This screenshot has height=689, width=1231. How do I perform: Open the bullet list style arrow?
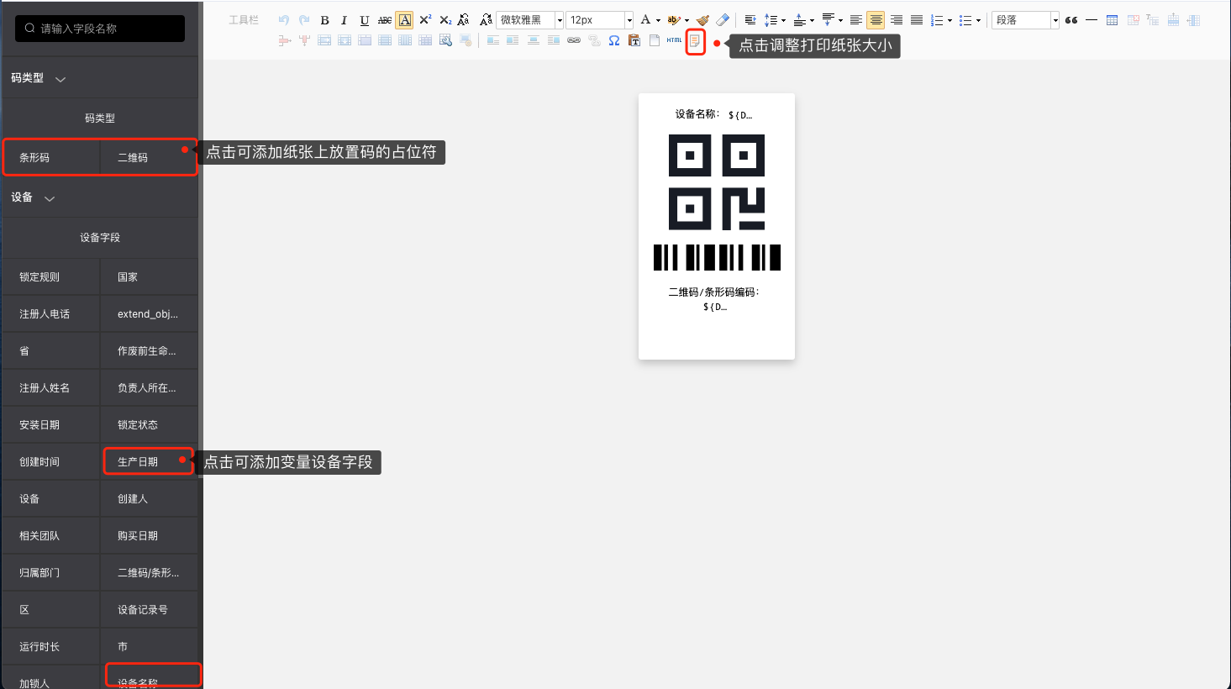[978, 21]
